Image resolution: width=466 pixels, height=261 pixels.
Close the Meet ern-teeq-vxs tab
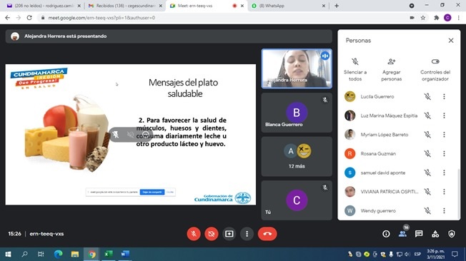pos(242,6)
